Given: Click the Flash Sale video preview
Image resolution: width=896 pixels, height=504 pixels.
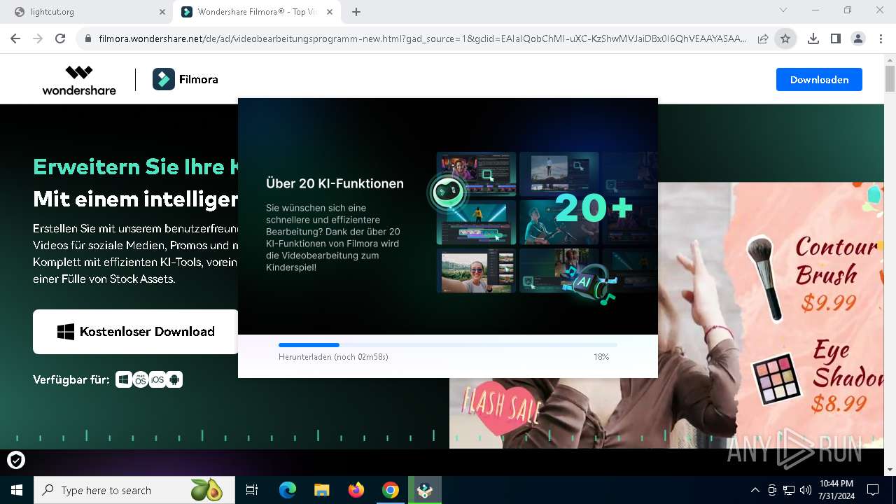Looking at the screenshot, I should click(x=666, y=315).
